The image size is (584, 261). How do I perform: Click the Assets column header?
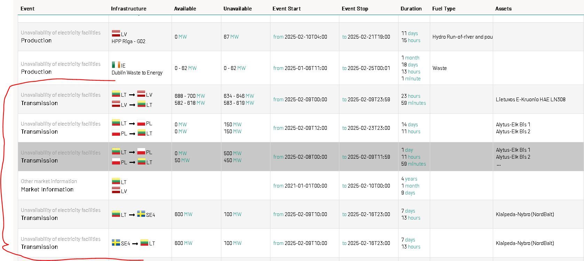point(503,9)
